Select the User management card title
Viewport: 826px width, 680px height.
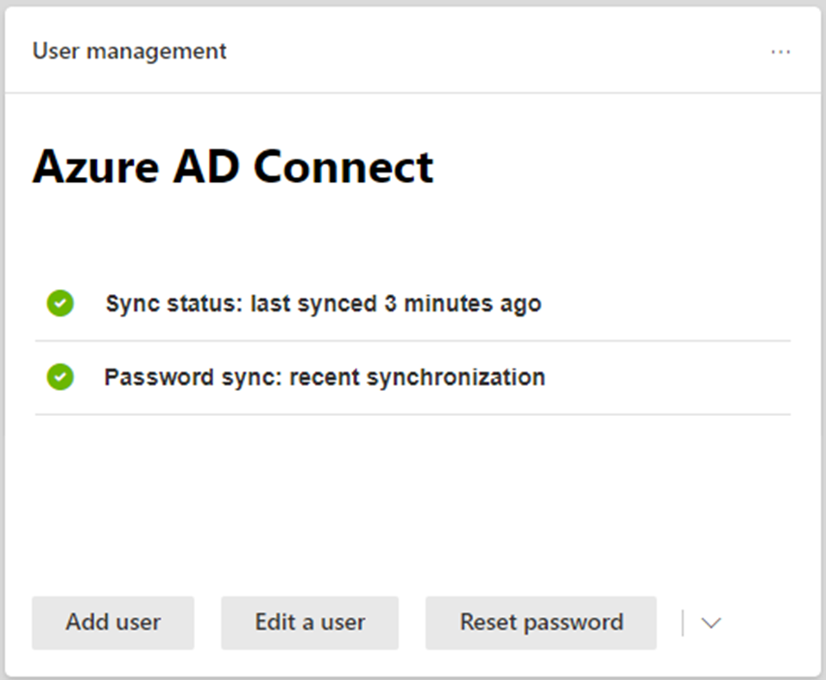click(129, 52)
